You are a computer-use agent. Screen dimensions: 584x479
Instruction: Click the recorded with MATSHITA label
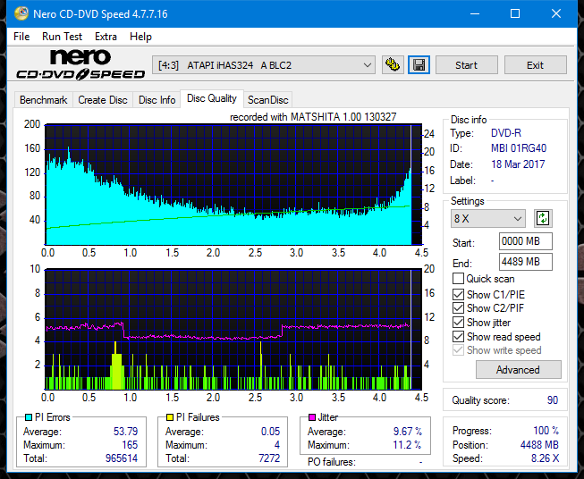313,117
